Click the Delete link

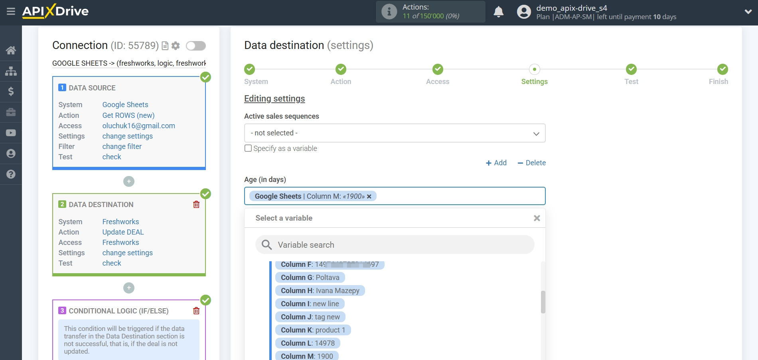coord(531,163)
